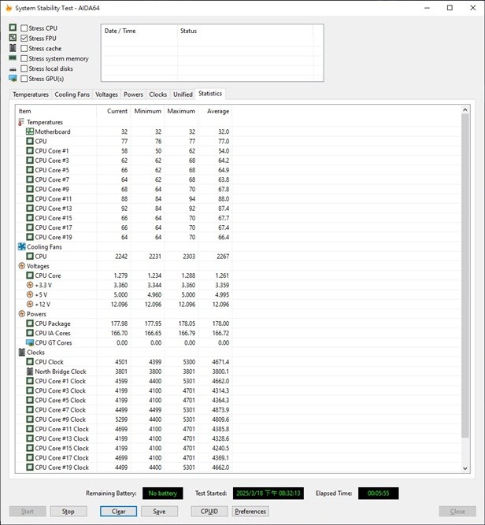Click the fan CPU row icon
Viewport: 485px width, 525px height.
(x=30, y=256)
